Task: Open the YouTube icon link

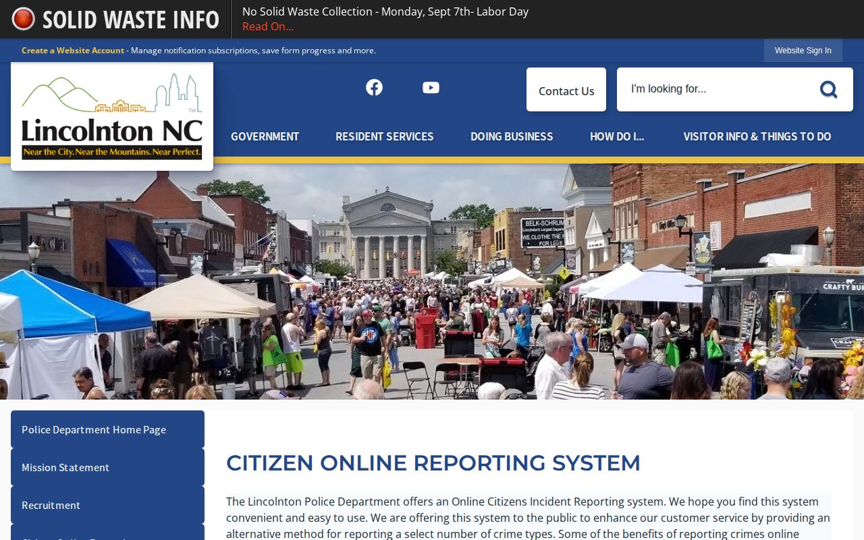Action: click(x=431, y=87)
